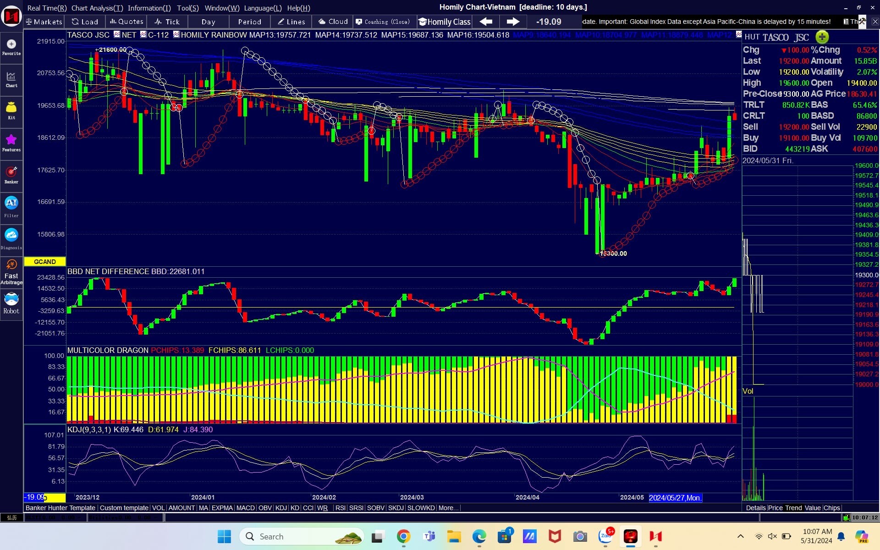Open the Help(H) menu

298,8
